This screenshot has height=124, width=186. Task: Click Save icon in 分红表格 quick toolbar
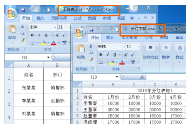click(91, 30)
